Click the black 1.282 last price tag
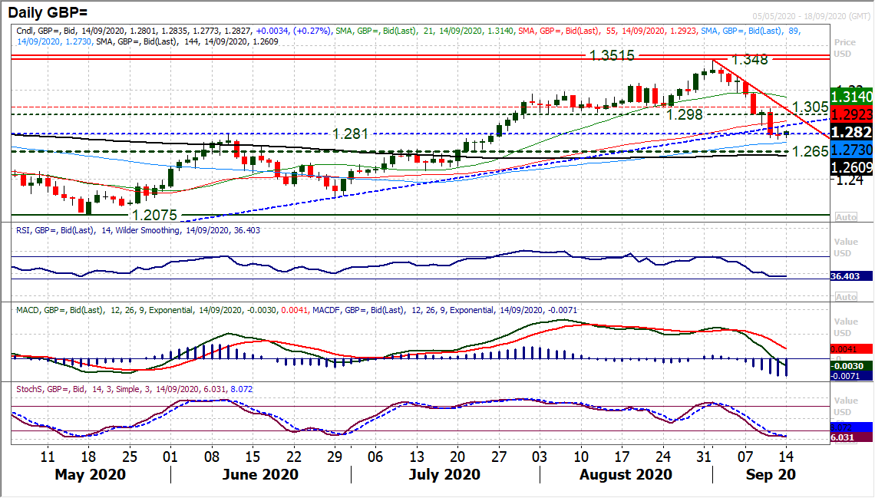Viewport: 875px width, 498px height. coord(853,131)
